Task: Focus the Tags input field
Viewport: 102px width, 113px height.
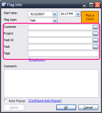Action: click(63, 54)
